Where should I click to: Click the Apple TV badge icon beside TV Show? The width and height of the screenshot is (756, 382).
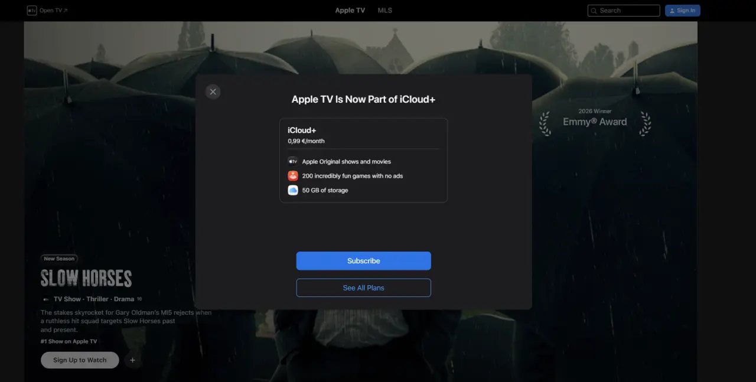(45, 299)
